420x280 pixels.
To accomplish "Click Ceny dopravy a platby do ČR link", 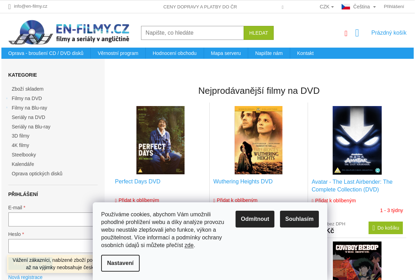I will (x=200, y=7).
